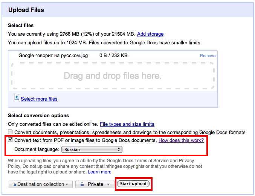Click the upload icon beside Select more files
The height and width of the screenshot is (196, 255).
17,97
